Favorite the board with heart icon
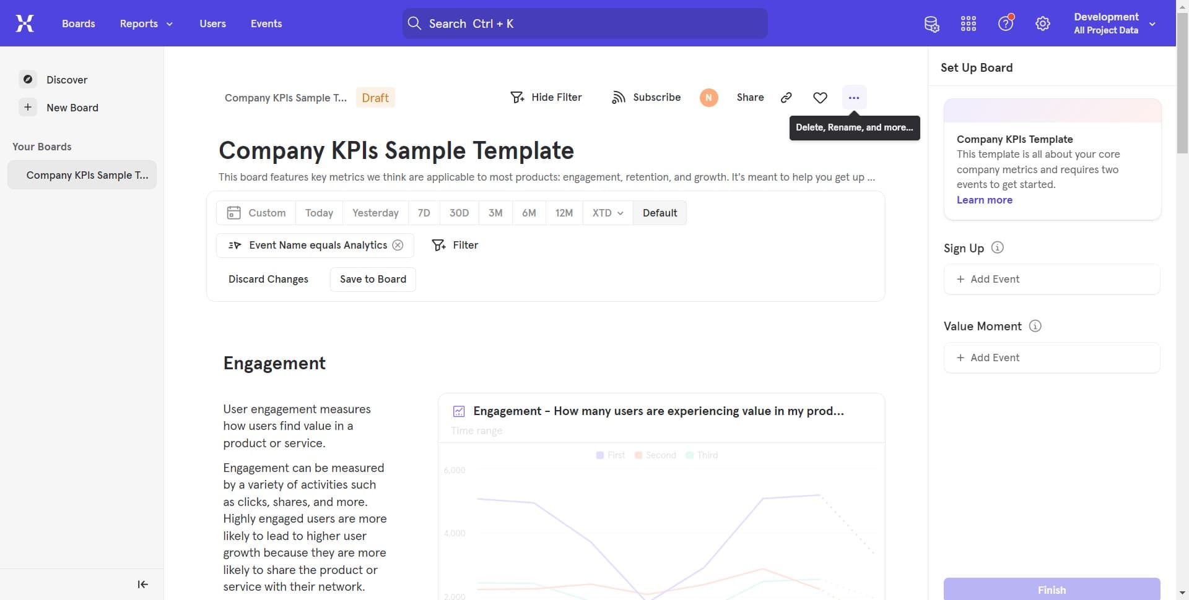1189x600 pixels. point(820,98)
